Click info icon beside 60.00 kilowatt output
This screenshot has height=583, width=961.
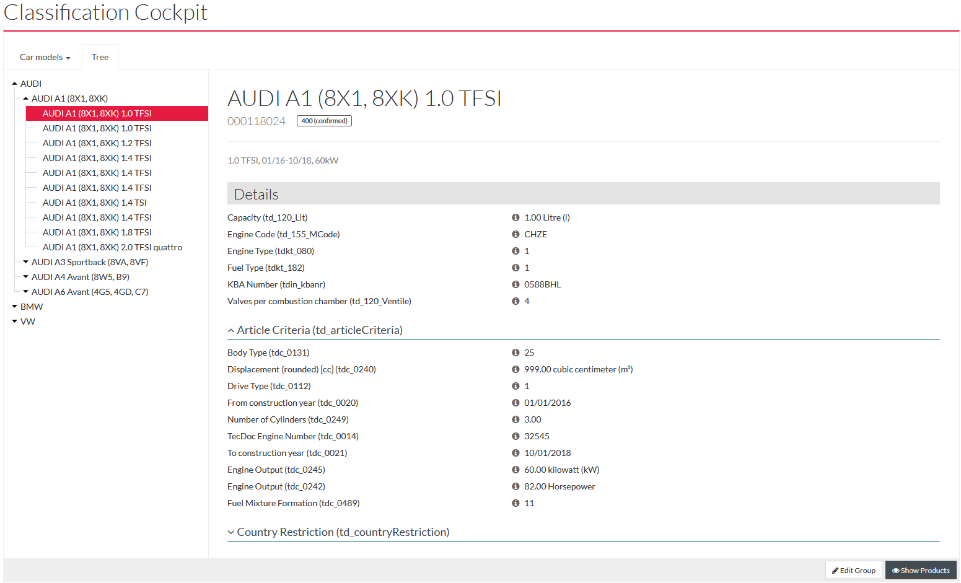coord(516,470)
